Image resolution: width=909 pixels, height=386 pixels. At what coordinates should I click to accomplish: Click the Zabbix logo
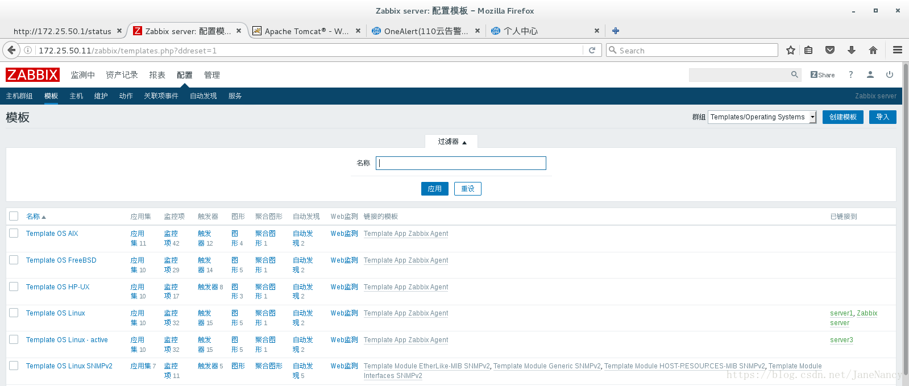[x=32, y=74]
